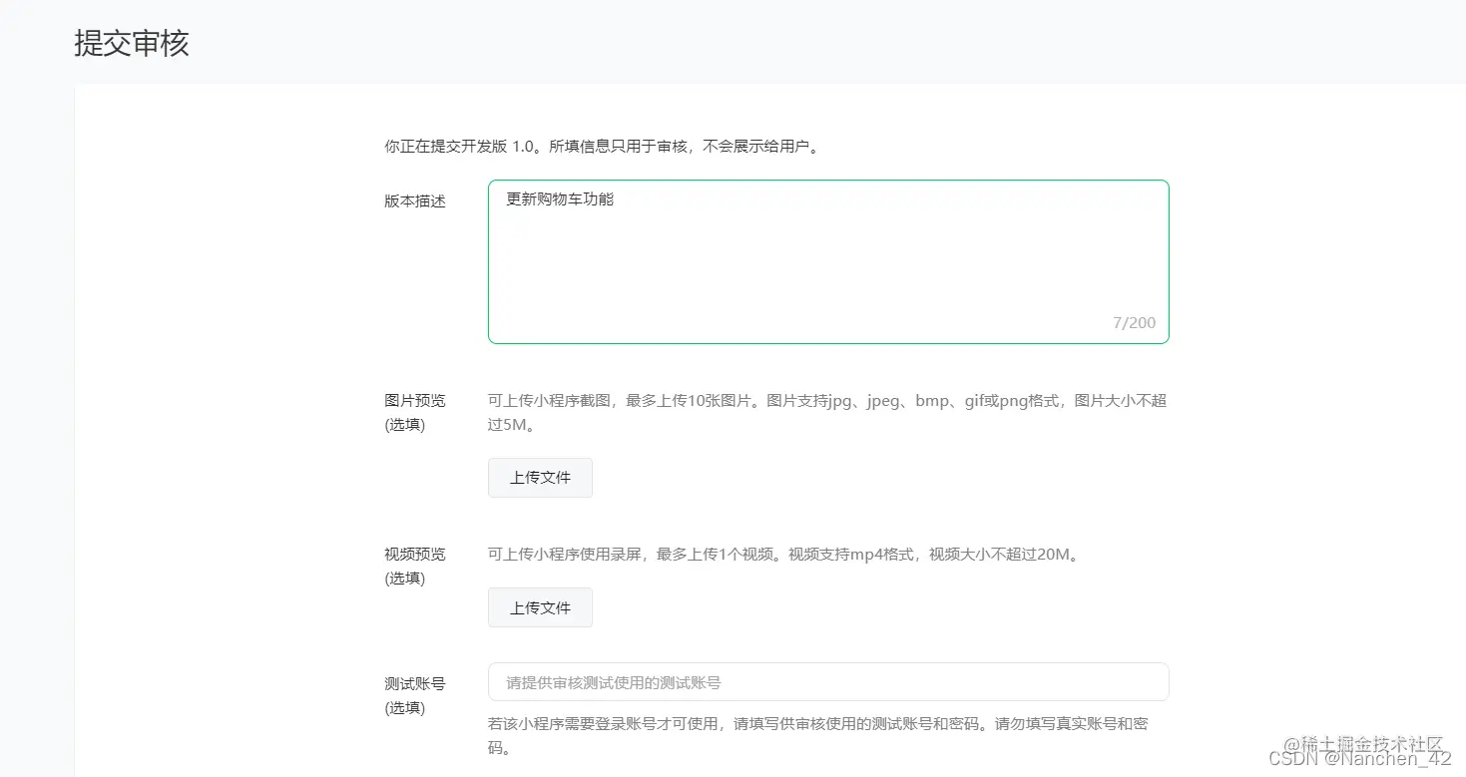
Task: Click the video hint about mp4 format
Action: click(784, 554)
